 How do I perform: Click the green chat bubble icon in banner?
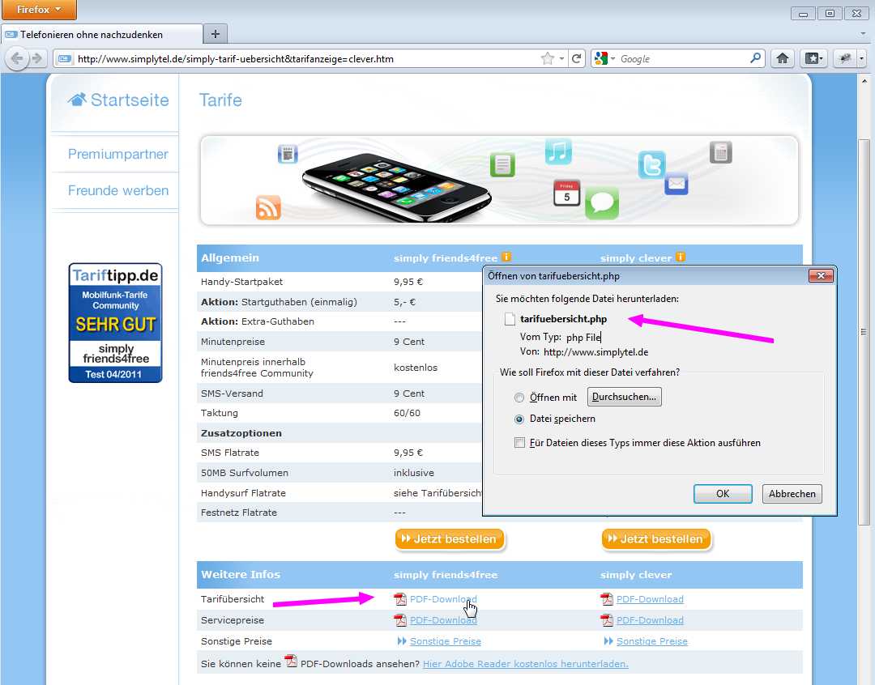tap(601, 202)
